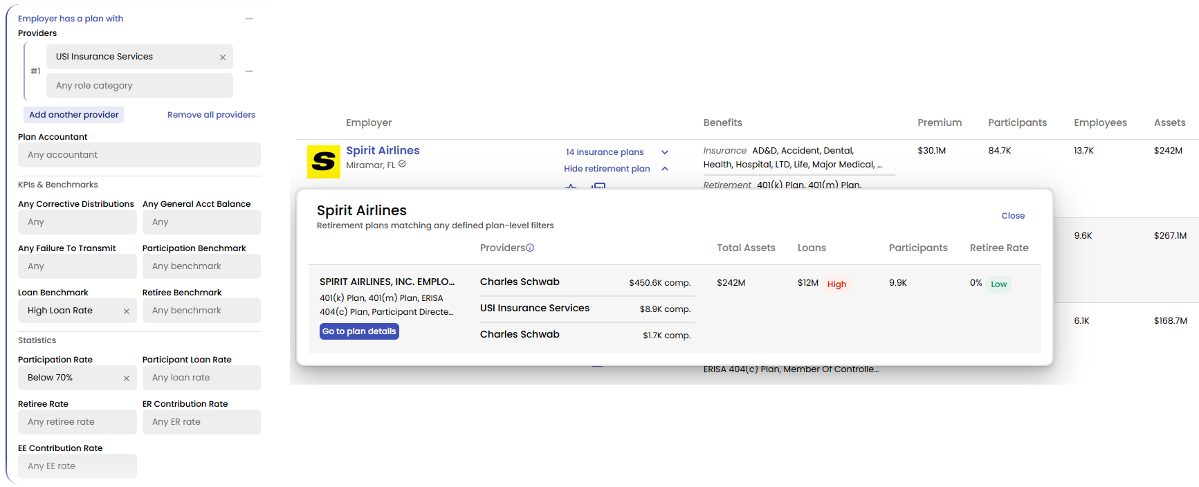Open the Participation Benchmark dropdown
This screenshot has height=487, width=1199.
[x=201, y=266]
